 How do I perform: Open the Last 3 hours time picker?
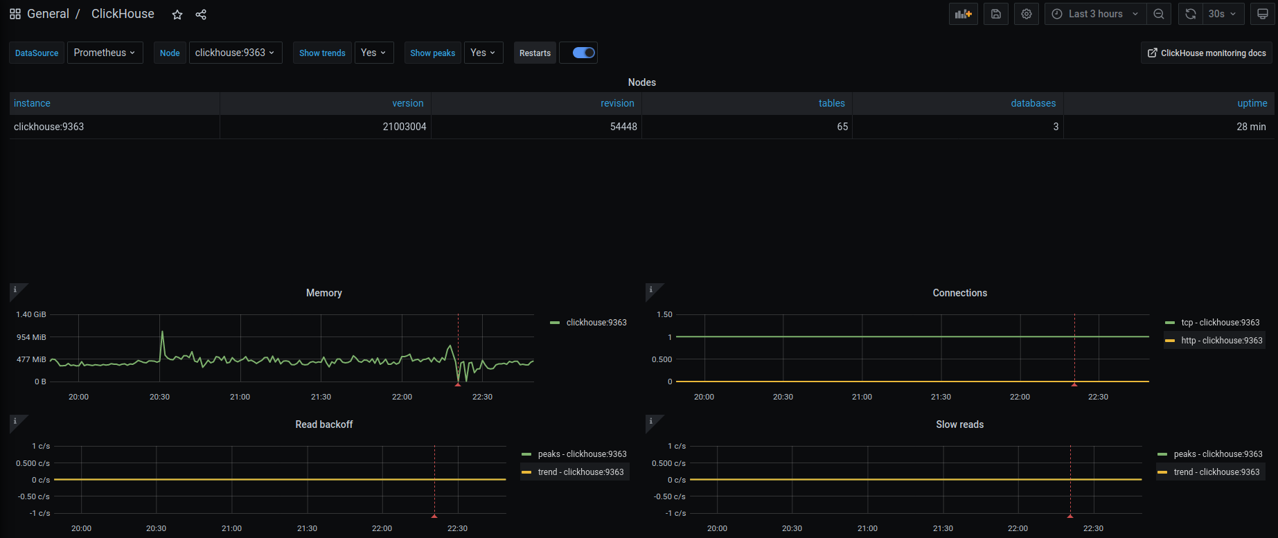coord(1096,14)
